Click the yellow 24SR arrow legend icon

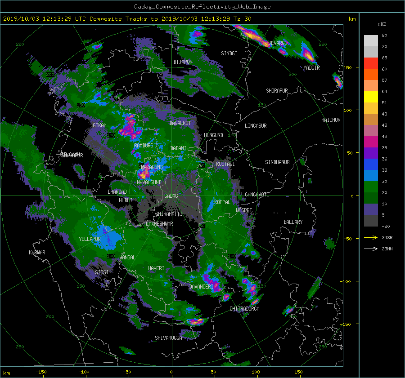(x=371, y=238)
